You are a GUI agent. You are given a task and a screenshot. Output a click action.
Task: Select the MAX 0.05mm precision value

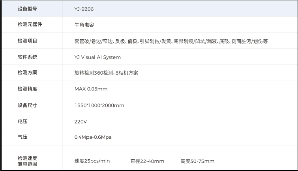pyautogui.click(x=91, y=89)
